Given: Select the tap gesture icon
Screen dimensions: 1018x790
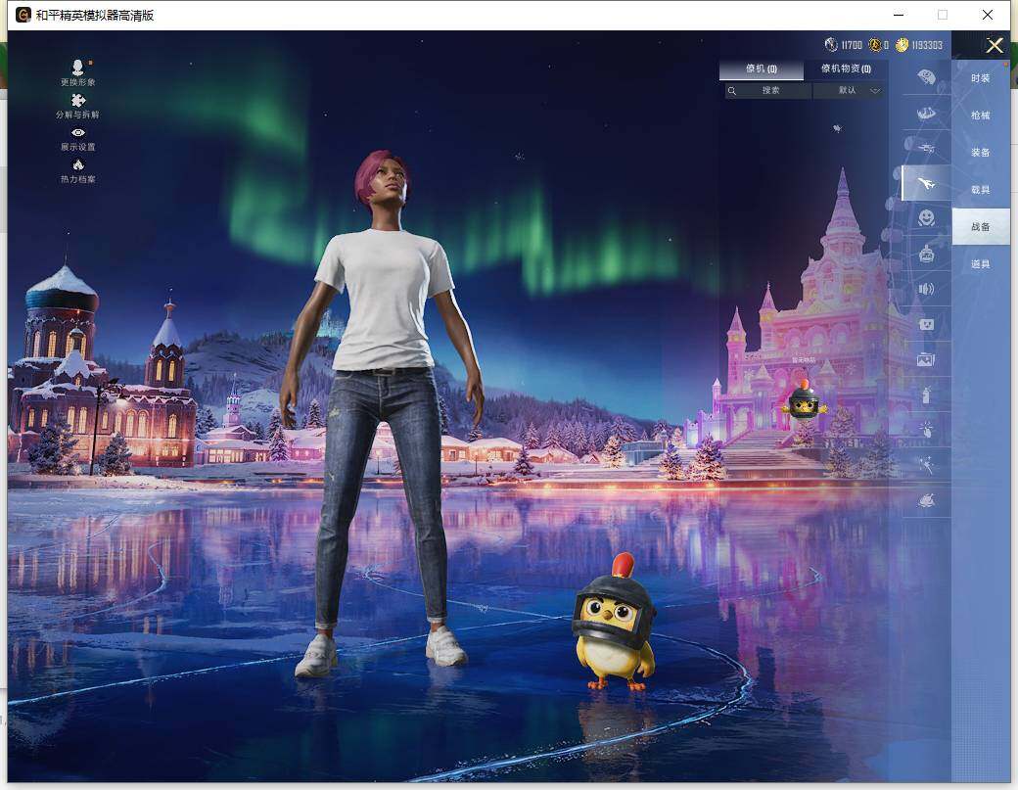Looking at the screenshot, I should point(926,429).
